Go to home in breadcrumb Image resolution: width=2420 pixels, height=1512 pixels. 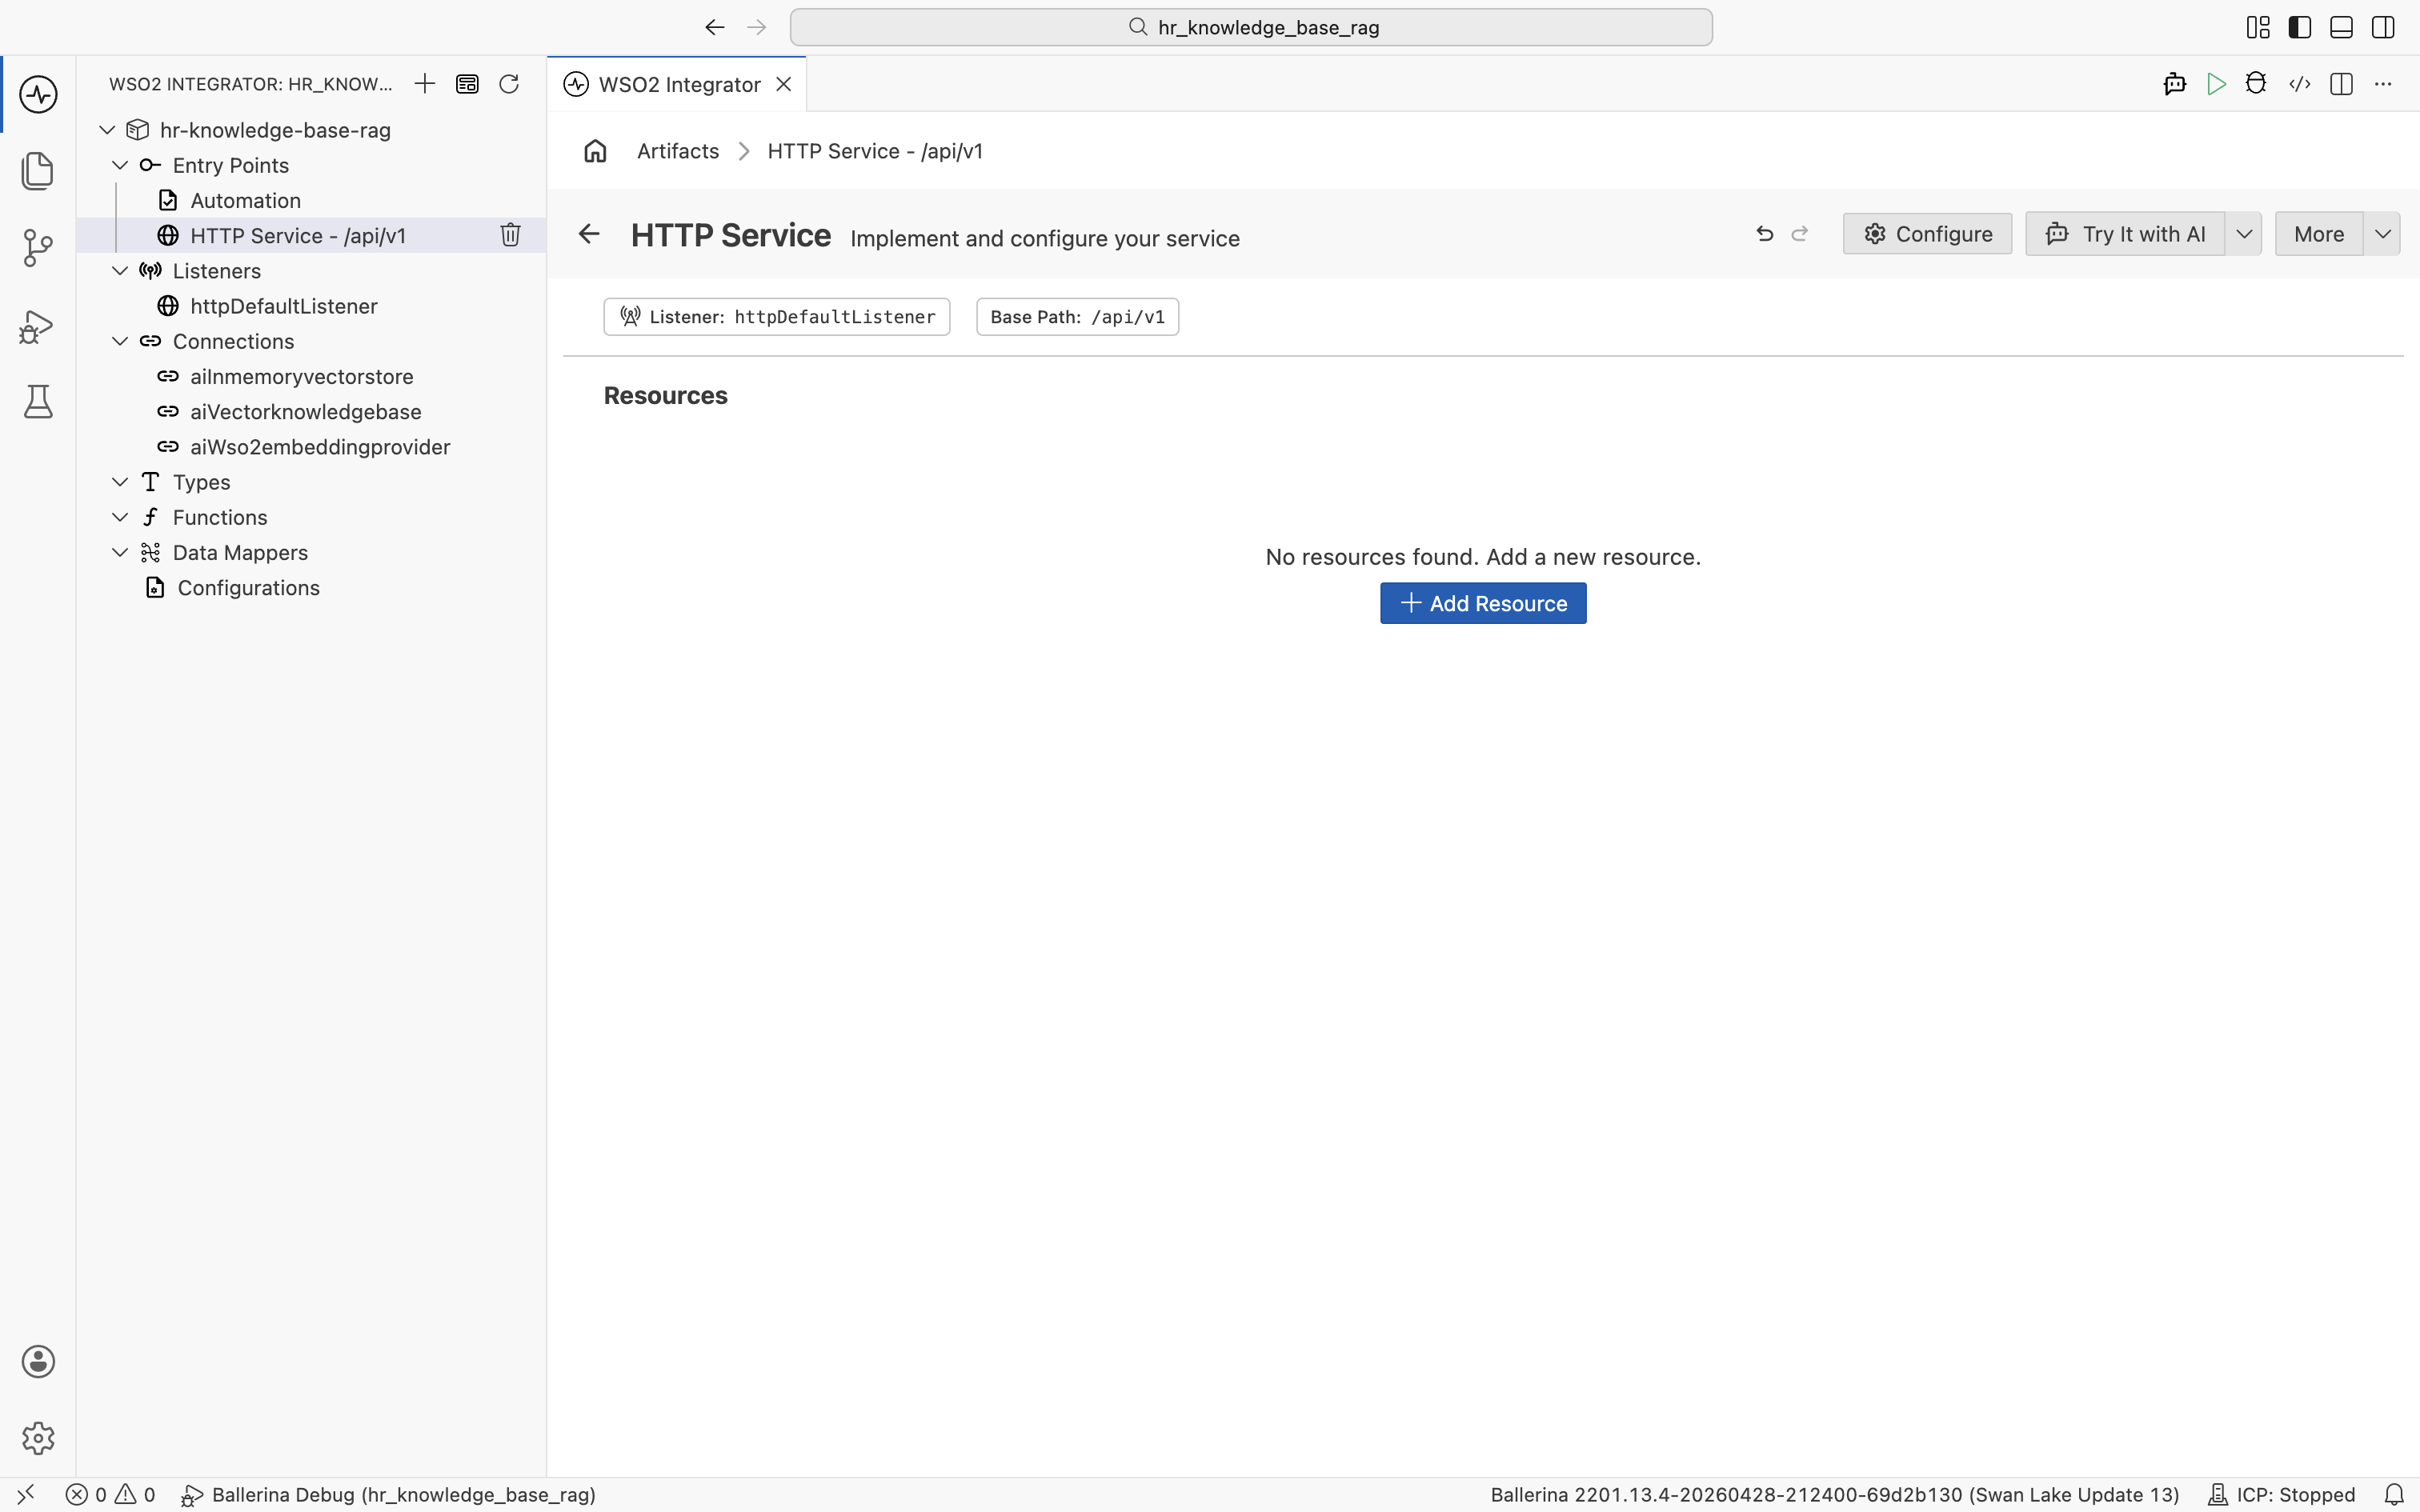coord(595,151)
